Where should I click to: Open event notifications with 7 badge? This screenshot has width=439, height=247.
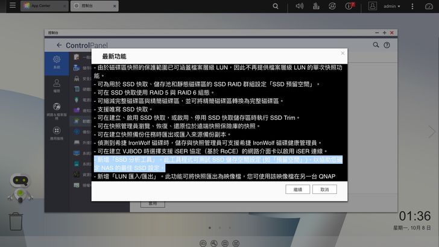click(x=349, y=6)
